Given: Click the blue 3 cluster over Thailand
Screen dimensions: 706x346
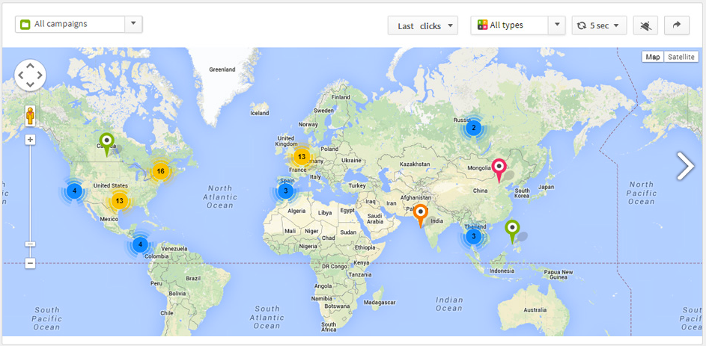Looking at the screenshot, I should point(473,236).
